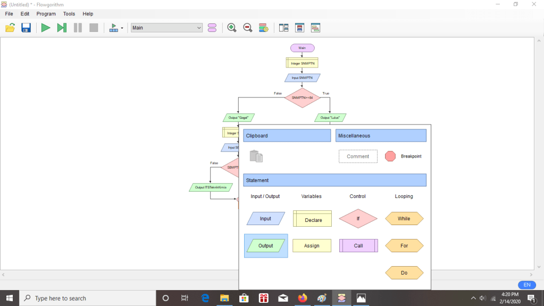Insert an If control shape
This screenshot has width=544, height=306.
[358, 219]
